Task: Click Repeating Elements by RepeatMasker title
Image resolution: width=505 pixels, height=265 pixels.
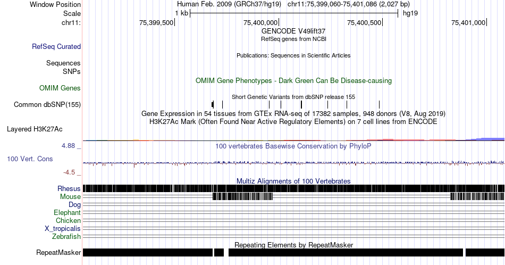Action: [x=293, y=245]
